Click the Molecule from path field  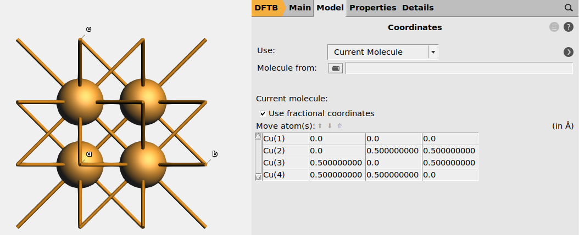click(459, 68)
